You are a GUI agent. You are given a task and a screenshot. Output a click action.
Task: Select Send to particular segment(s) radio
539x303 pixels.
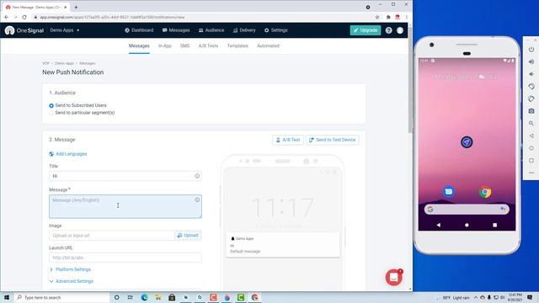coord(51,113)
